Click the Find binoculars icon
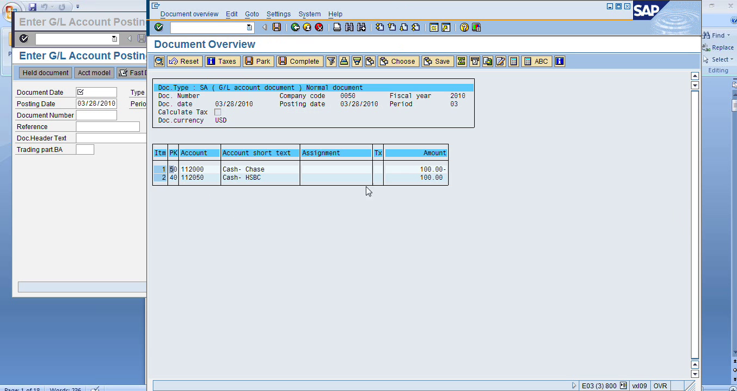The image size is (737, 391). pyautogui.click(x=349, y=27)
